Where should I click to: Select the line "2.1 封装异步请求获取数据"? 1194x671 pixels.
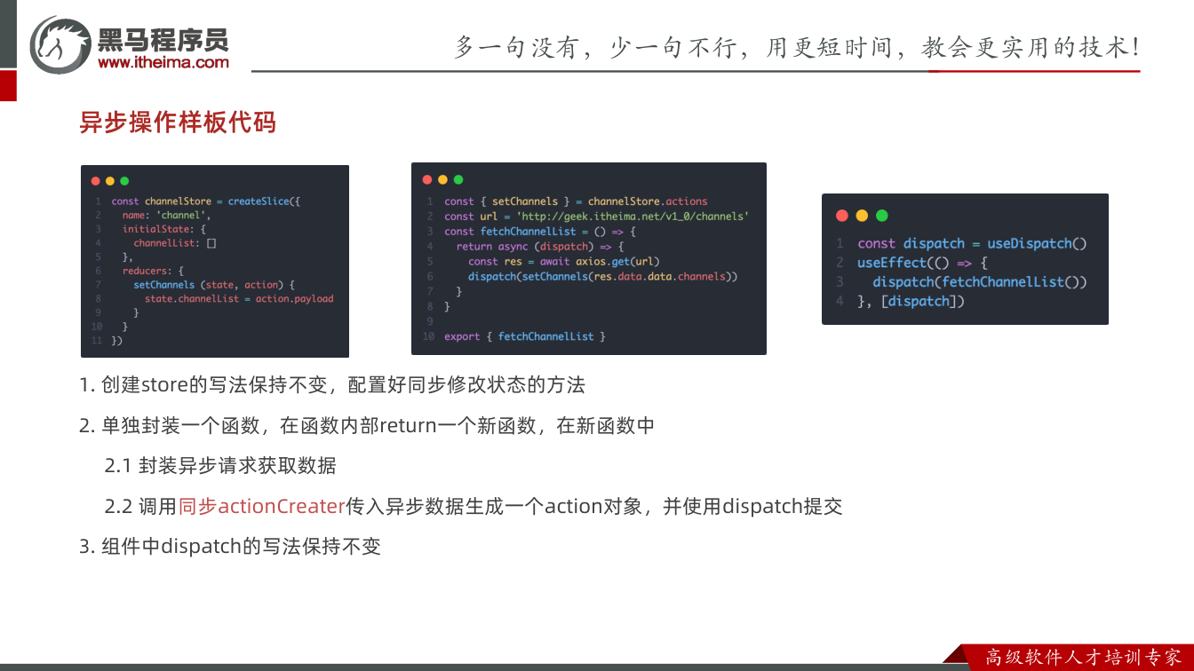coord(220,465)
